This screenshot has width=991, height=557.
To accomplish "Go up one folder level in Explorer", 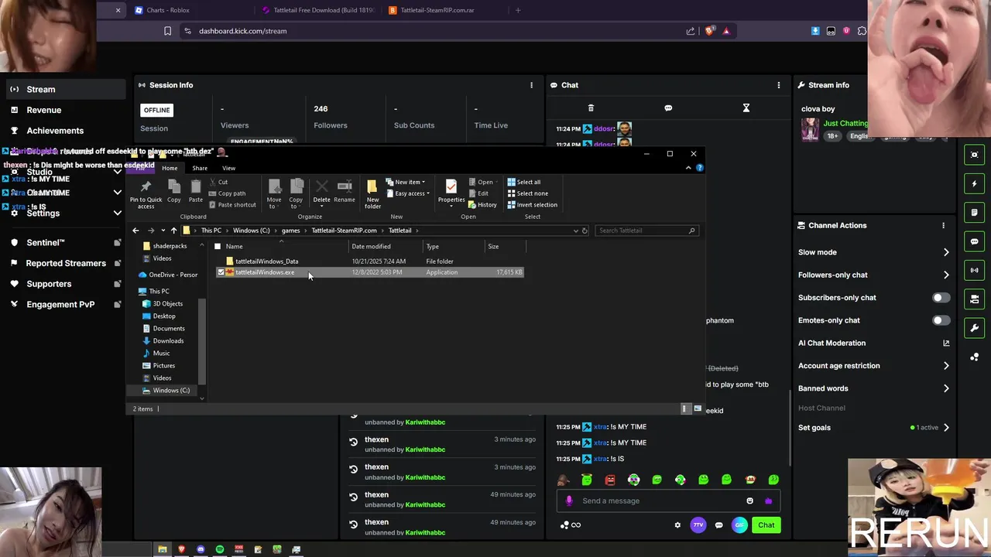I will [x=173, y=231].
